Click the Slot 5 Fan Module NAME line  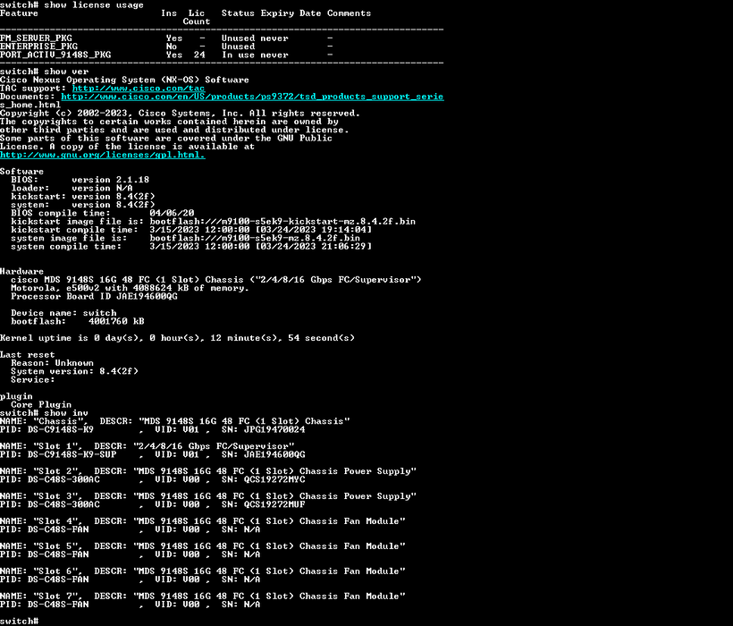click(x=202, y=546)
